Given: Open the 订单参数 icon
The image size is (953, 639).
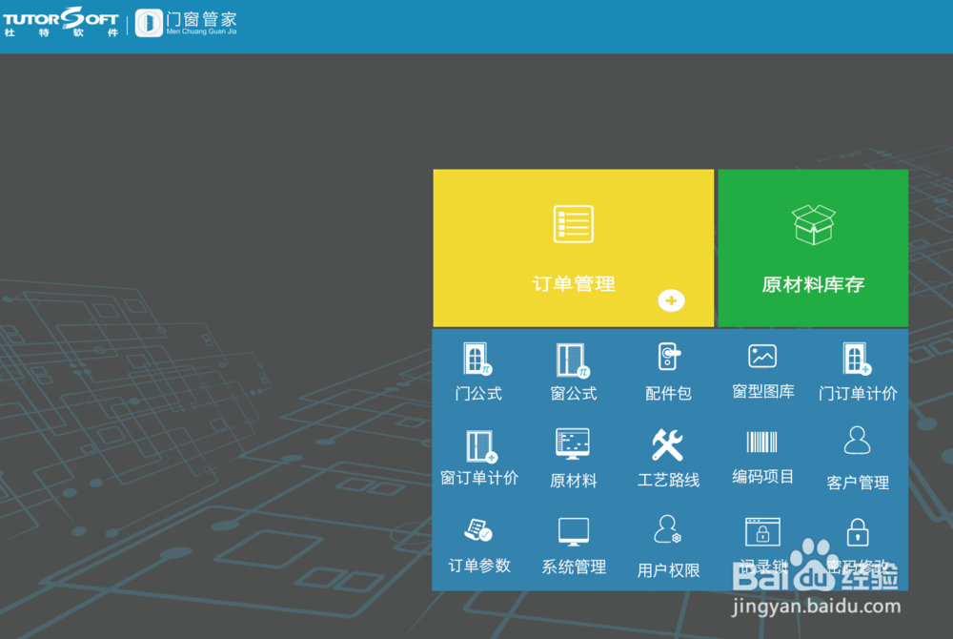Looking at the screenshot, I should pos(477,530).
